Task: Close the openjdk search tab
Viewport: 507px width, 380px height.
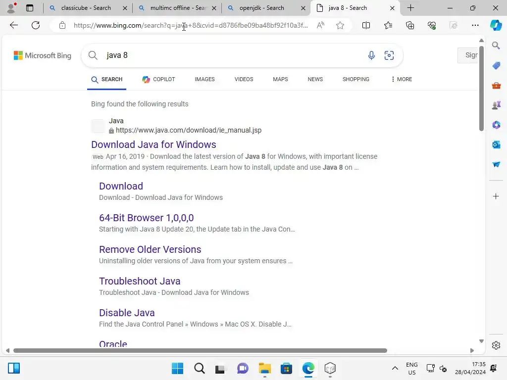Action: click(x=303, y=8)
